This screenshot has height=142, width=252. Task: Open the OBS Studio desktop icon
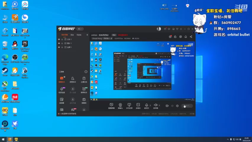[x=15, y=59]
